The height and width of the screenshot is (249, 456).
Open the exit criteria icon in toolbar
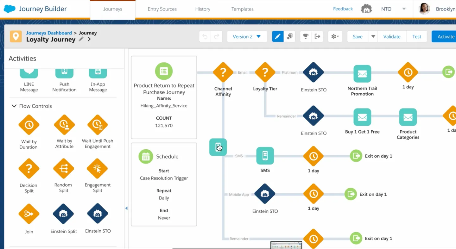point(317,37)
